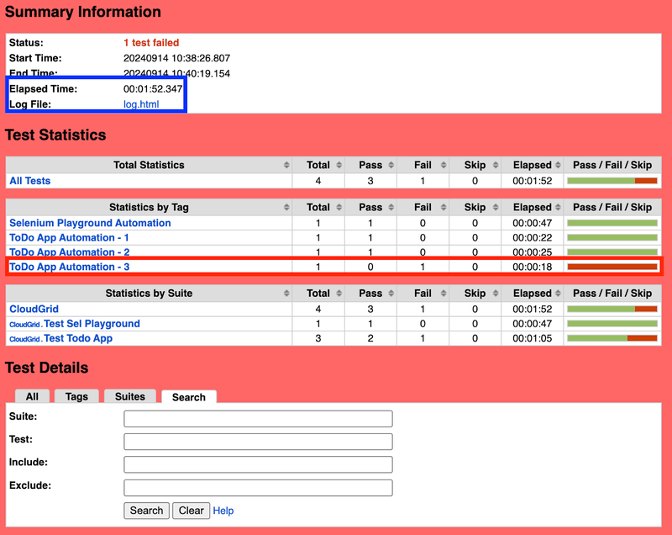Sort Statistics by Suite Fail column
Screen dimensions: 672x535
coord(423,294)
